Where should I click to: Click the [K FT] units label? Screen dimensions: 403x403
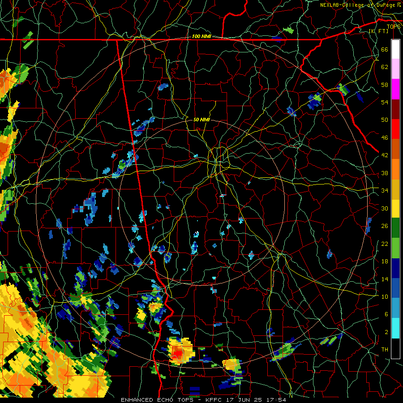point(378,31)
